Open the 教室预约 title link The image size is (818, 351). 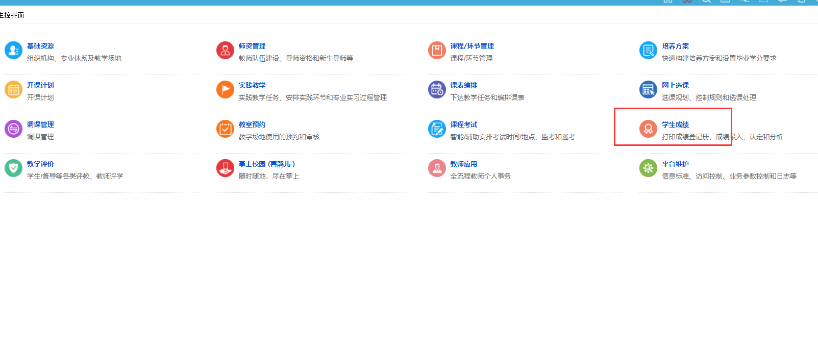252,124
